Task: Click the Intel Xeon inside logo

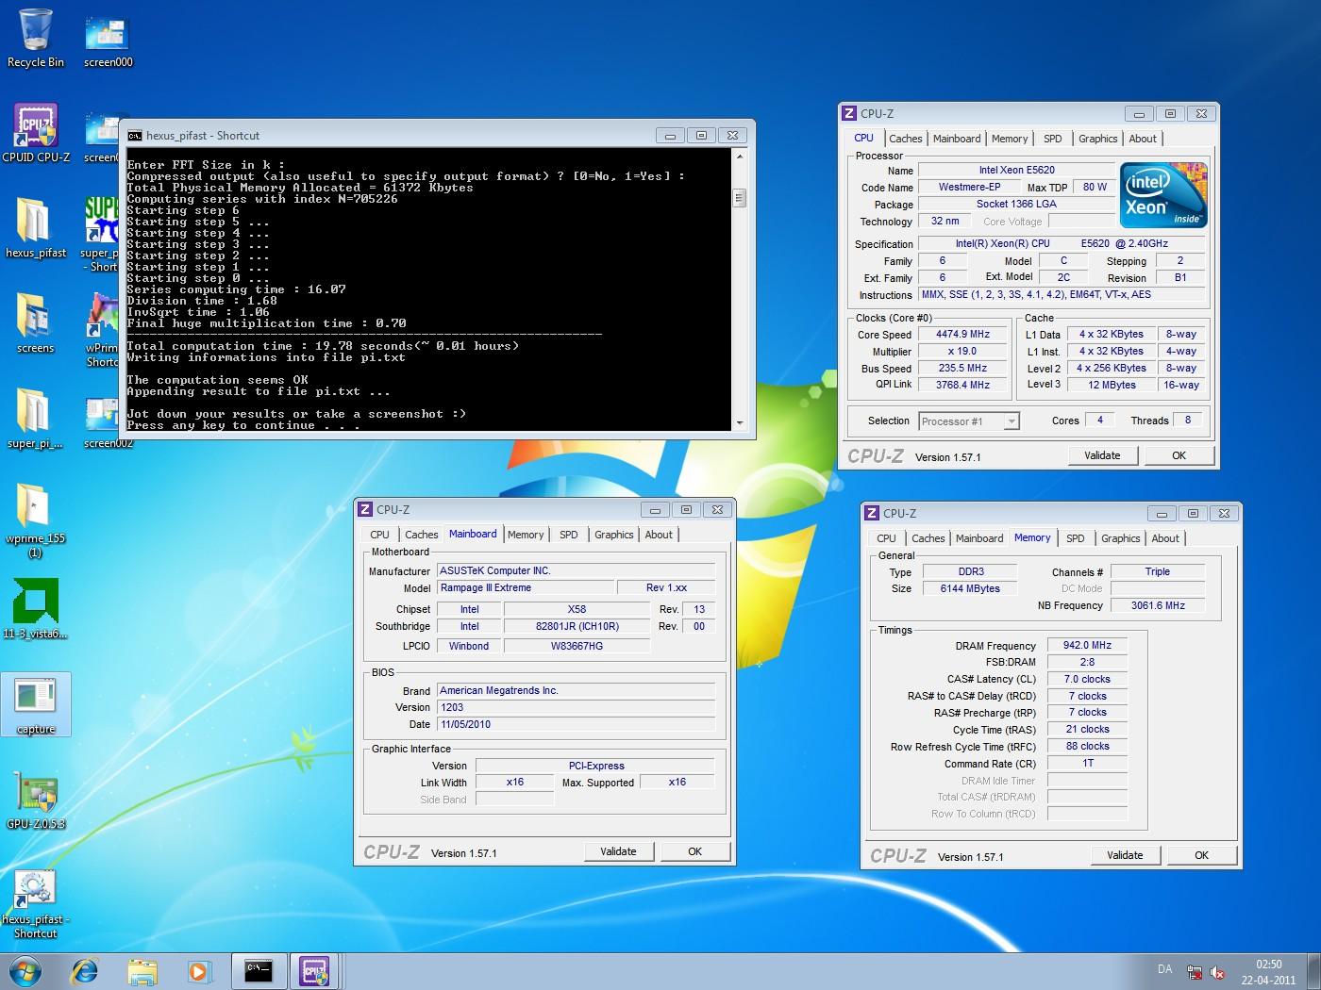Action: [1162, 195]
